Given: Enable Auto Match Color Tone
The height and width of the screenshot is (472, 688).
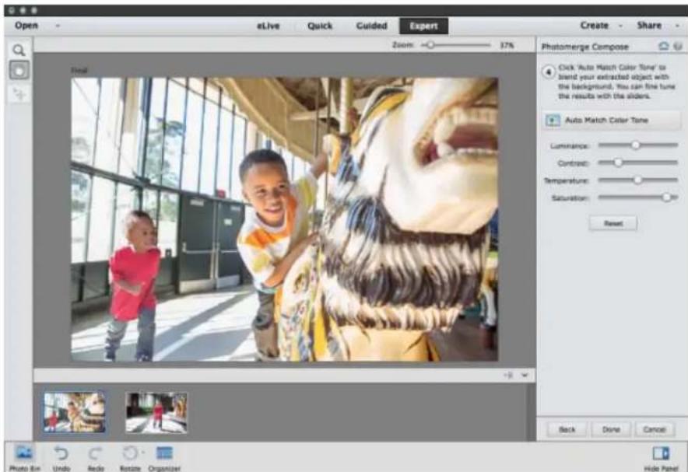Looking at the screenshot, I should pos(613,119).
